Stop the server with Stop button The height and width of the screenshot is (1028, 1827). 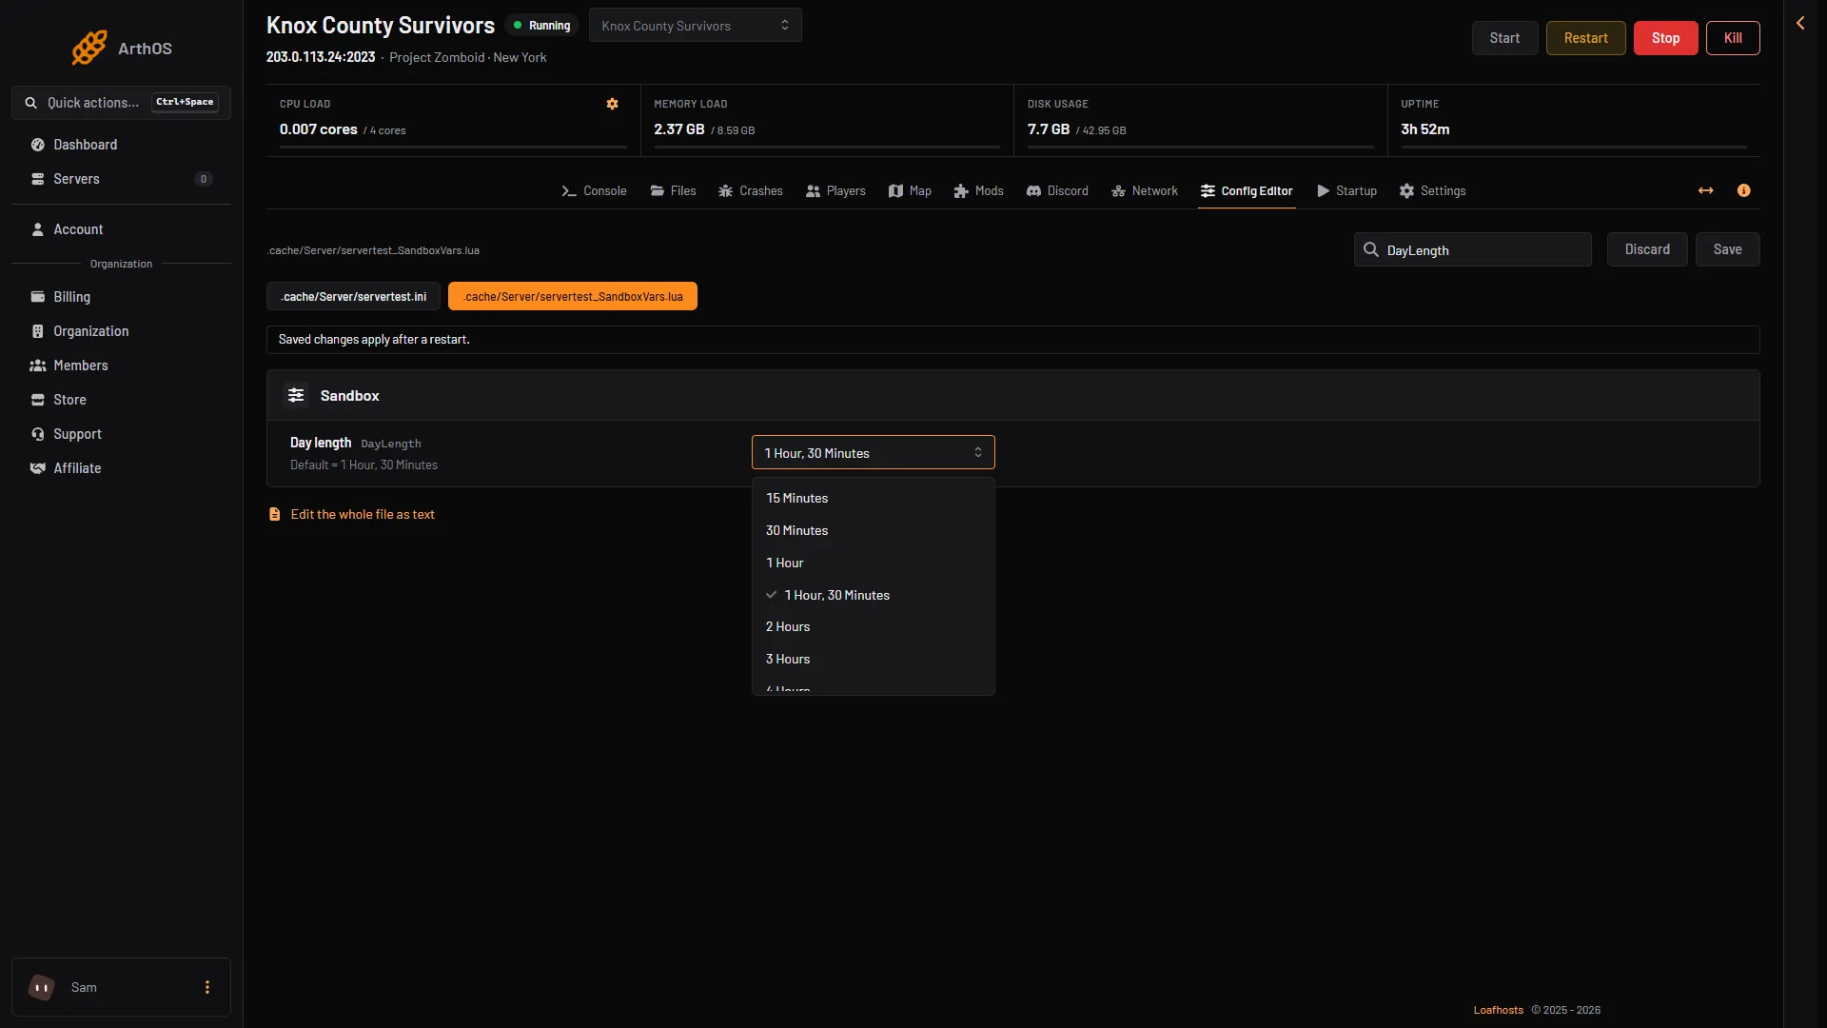click(x=1665, y=38)
